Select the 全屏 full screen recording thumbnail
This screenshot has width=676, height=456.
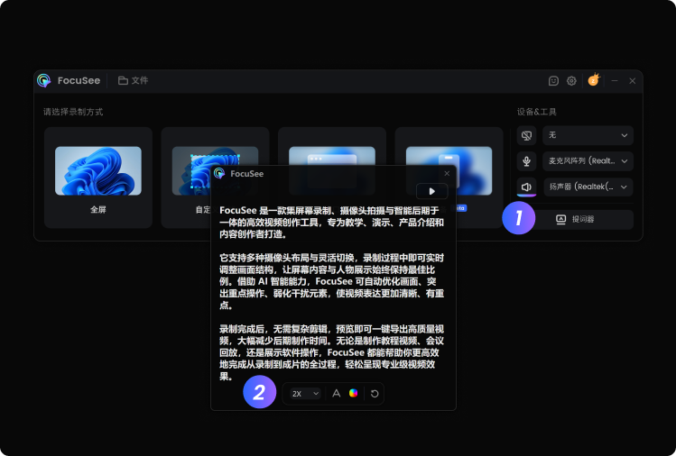[x=98, y=178]
